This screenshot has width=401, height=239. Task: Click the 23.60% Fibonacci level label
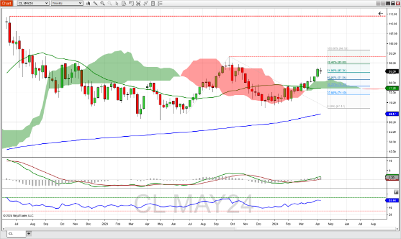[x=337, y=93]
